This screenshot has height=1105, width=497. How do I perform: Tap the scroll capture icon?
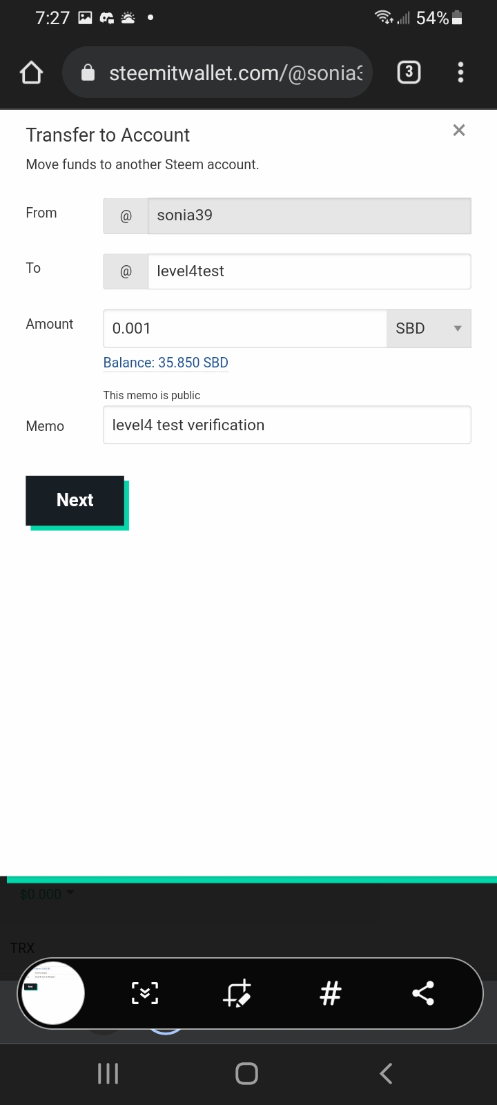145,993
